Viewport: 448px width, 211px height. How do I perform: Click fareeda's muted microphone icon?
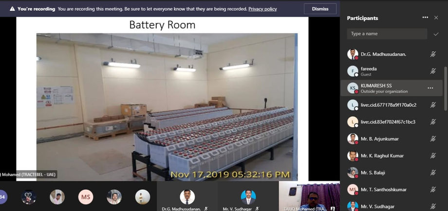[x=433, y=71]
